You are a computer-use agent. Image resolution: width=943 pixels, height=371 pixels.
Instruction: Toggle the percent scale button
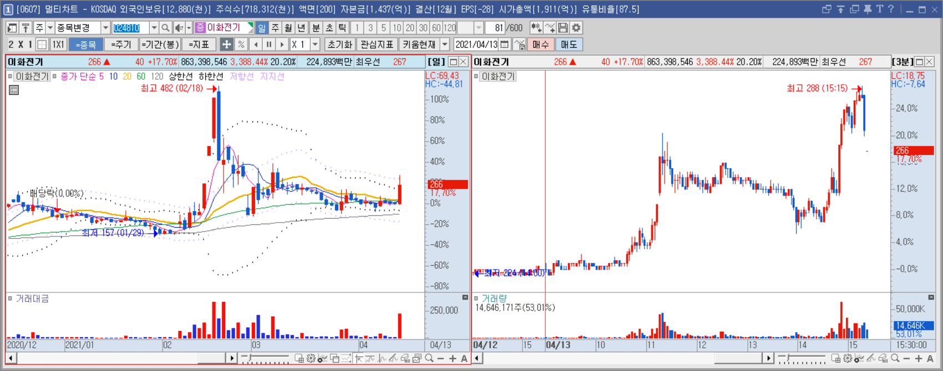pos(241,44)
